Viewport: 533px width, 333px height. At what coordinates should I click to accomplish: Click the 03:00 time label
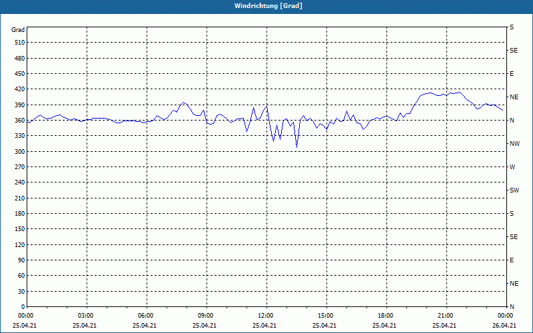pos(87,316)
